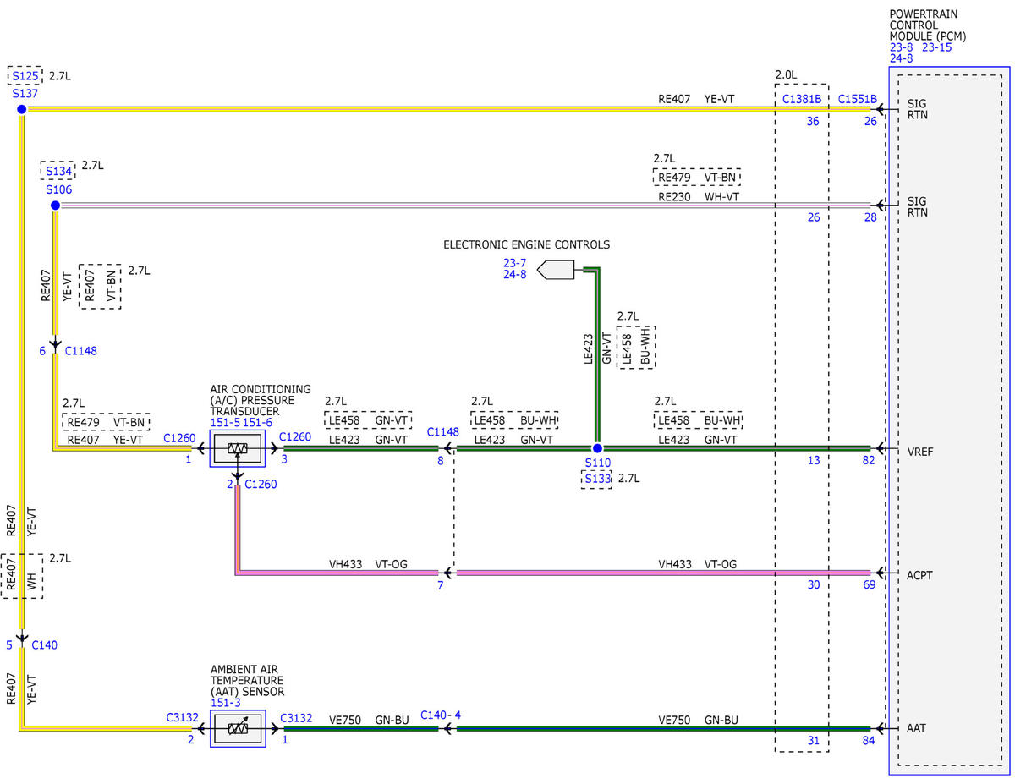
Task: Follow the 151-3 AAT sensor link
Action: (225, 702)
